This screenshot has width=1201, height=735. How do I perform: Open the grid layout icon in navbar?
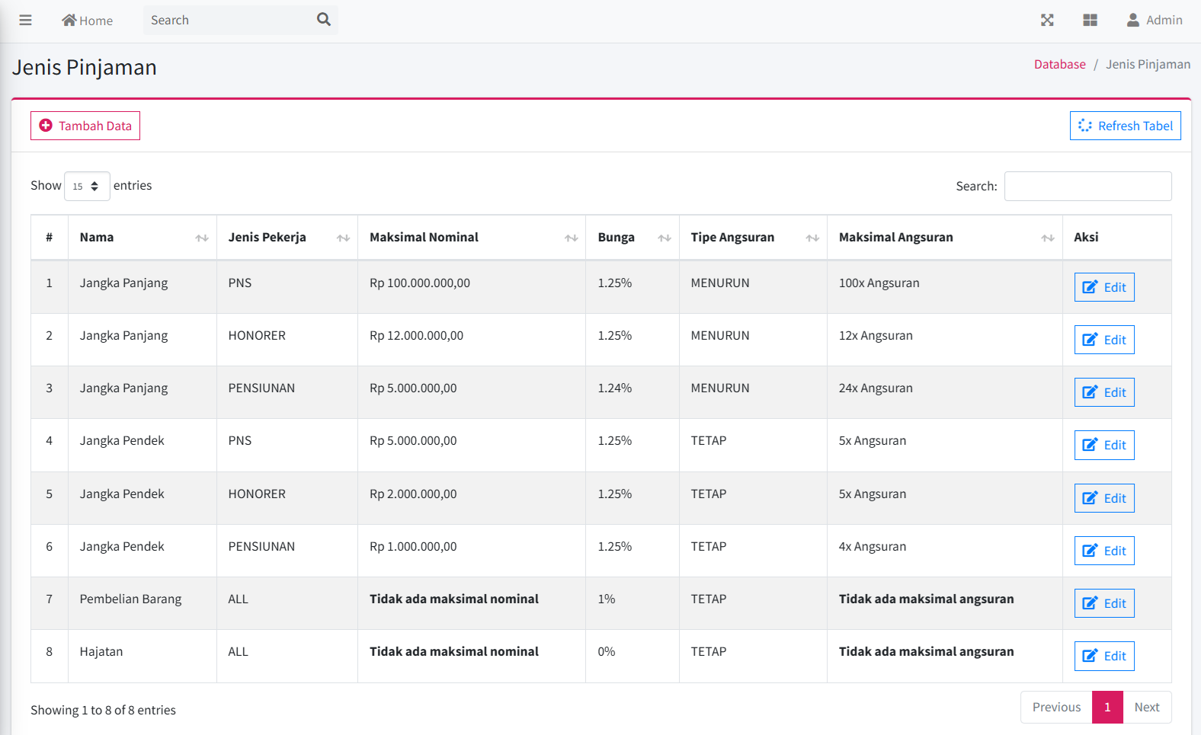pos(1090,21)
